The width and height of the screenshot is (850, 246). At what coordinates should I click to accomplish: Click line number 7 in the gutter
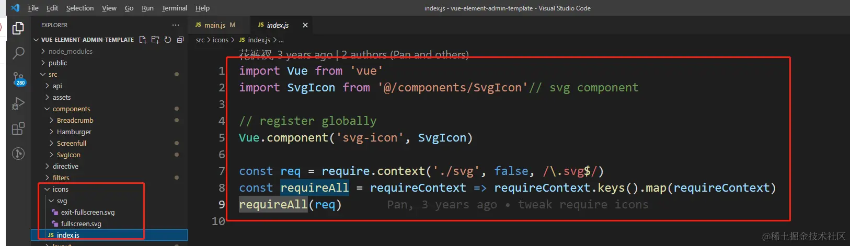point(222,171)
